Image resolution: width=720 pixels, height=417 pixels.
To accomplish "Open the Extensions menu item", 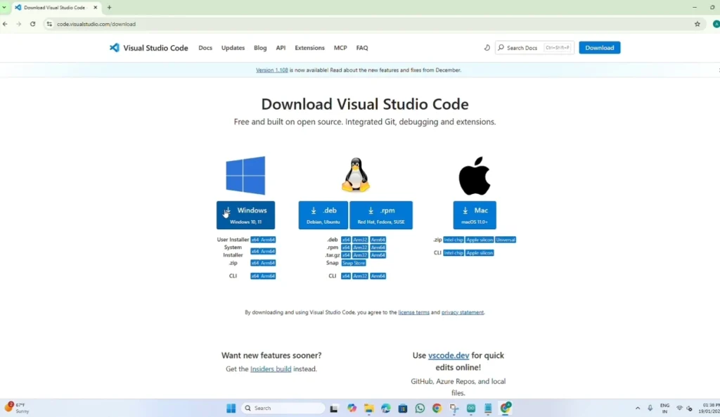I will pyautogui.click(x=309, y=48).
